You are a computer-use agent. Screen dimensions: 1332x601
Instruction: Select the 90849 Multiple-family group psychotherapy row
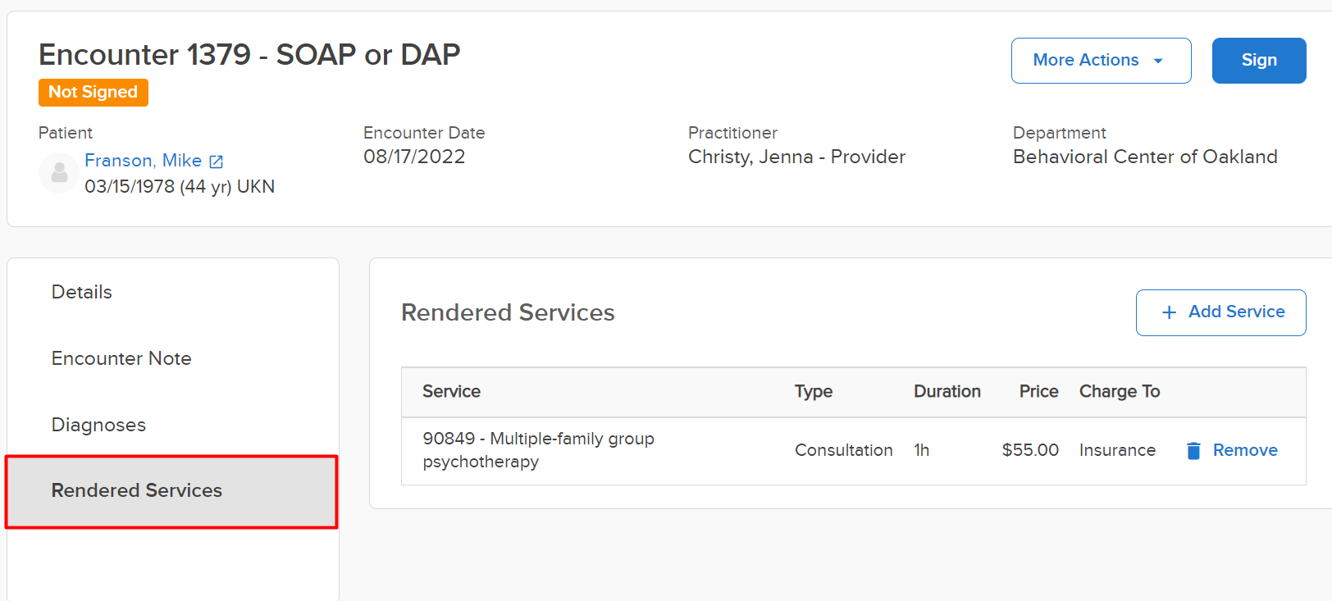click(853, 451)
